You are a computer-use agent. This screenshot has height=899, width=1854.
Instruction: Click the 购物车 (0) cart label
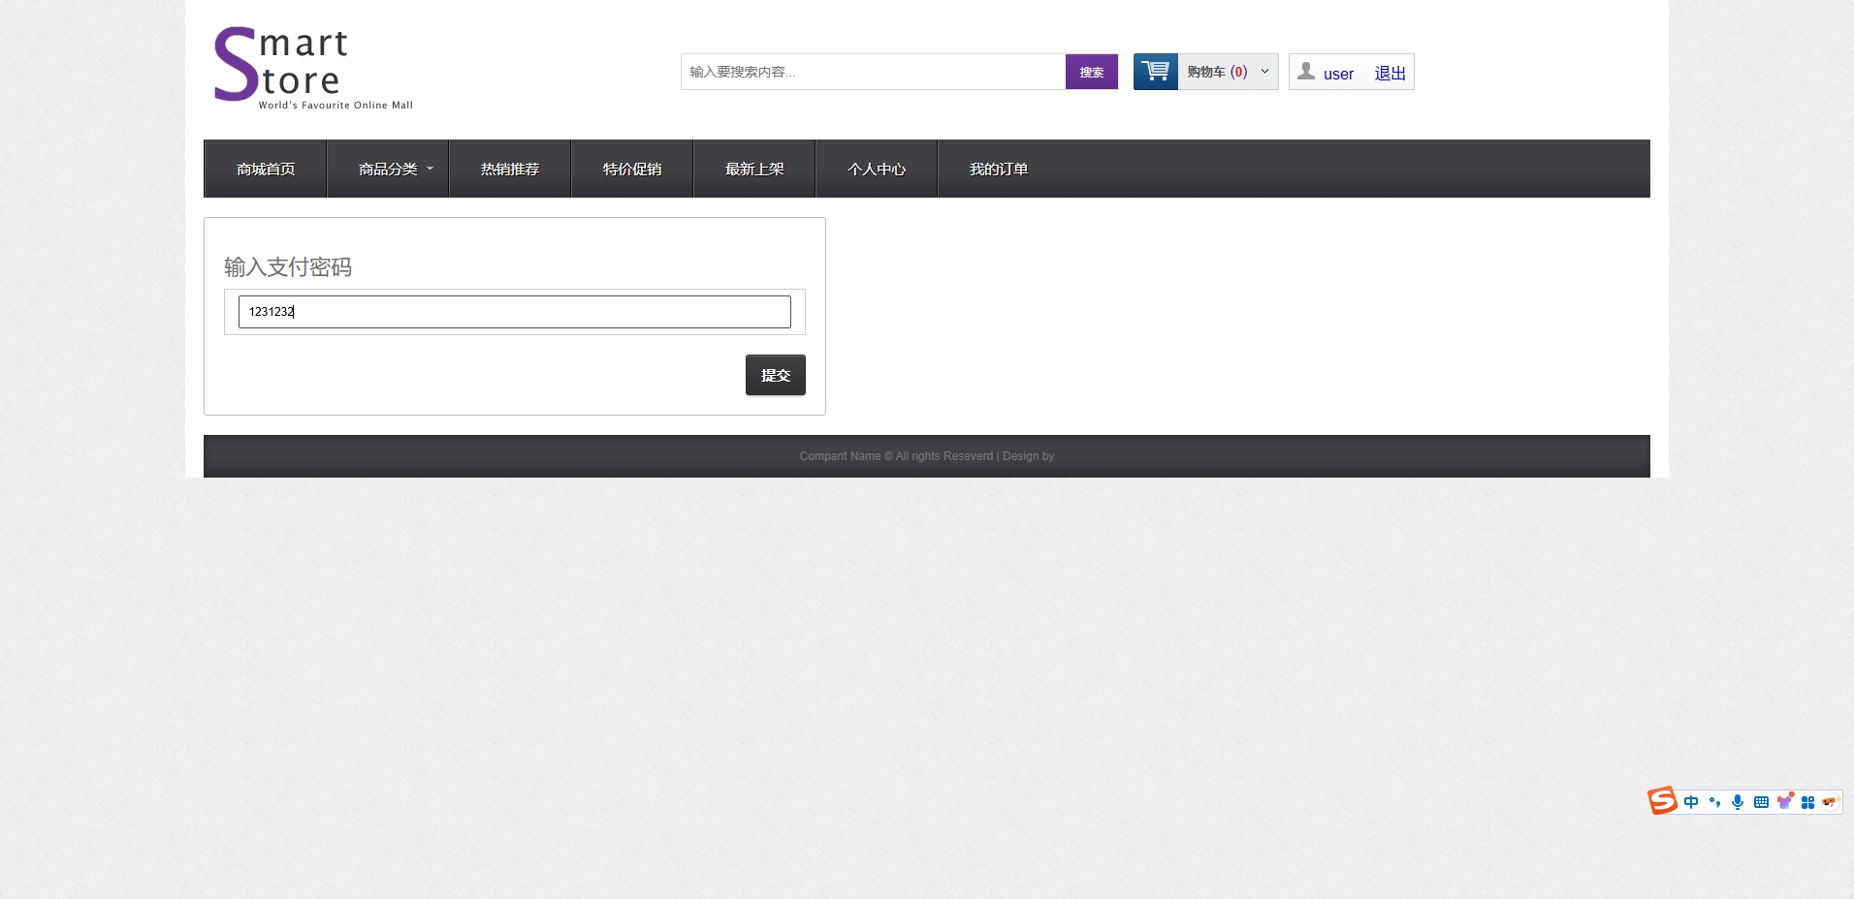pyautogui.click(x=1217, y=72)
